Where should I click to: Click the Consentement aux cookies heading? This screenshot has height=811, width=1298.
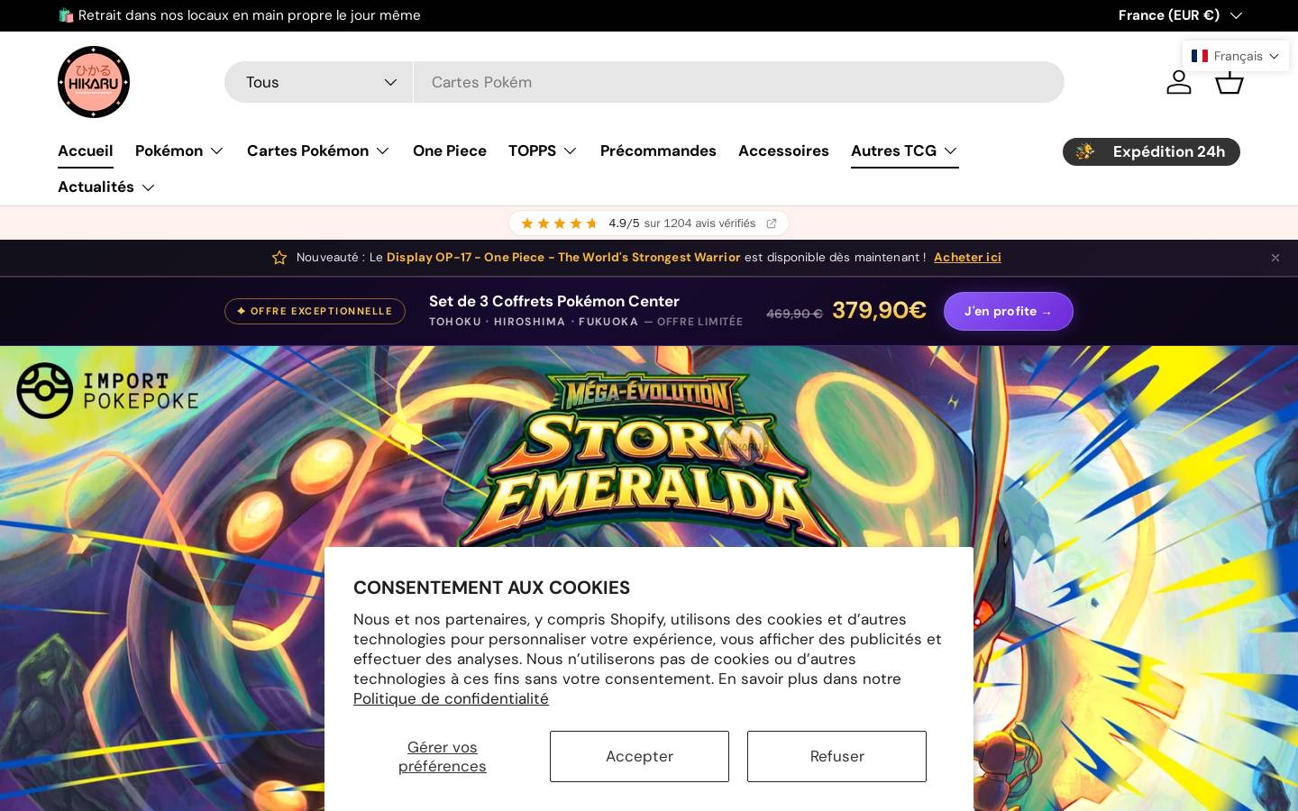491,588
